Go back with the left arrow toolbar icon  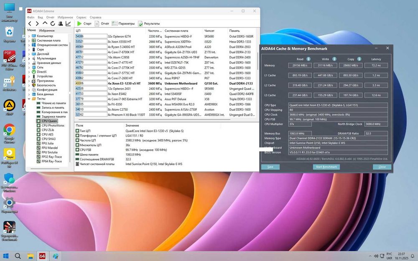coord(30,24)
